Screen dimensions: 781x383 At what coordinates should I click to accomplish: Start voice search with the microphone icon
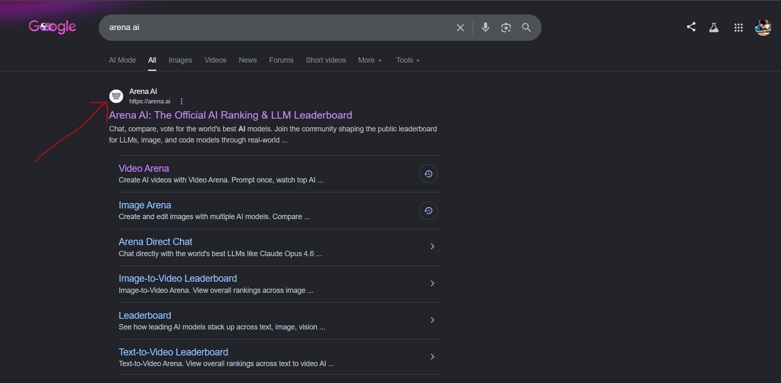coord(486,28)
